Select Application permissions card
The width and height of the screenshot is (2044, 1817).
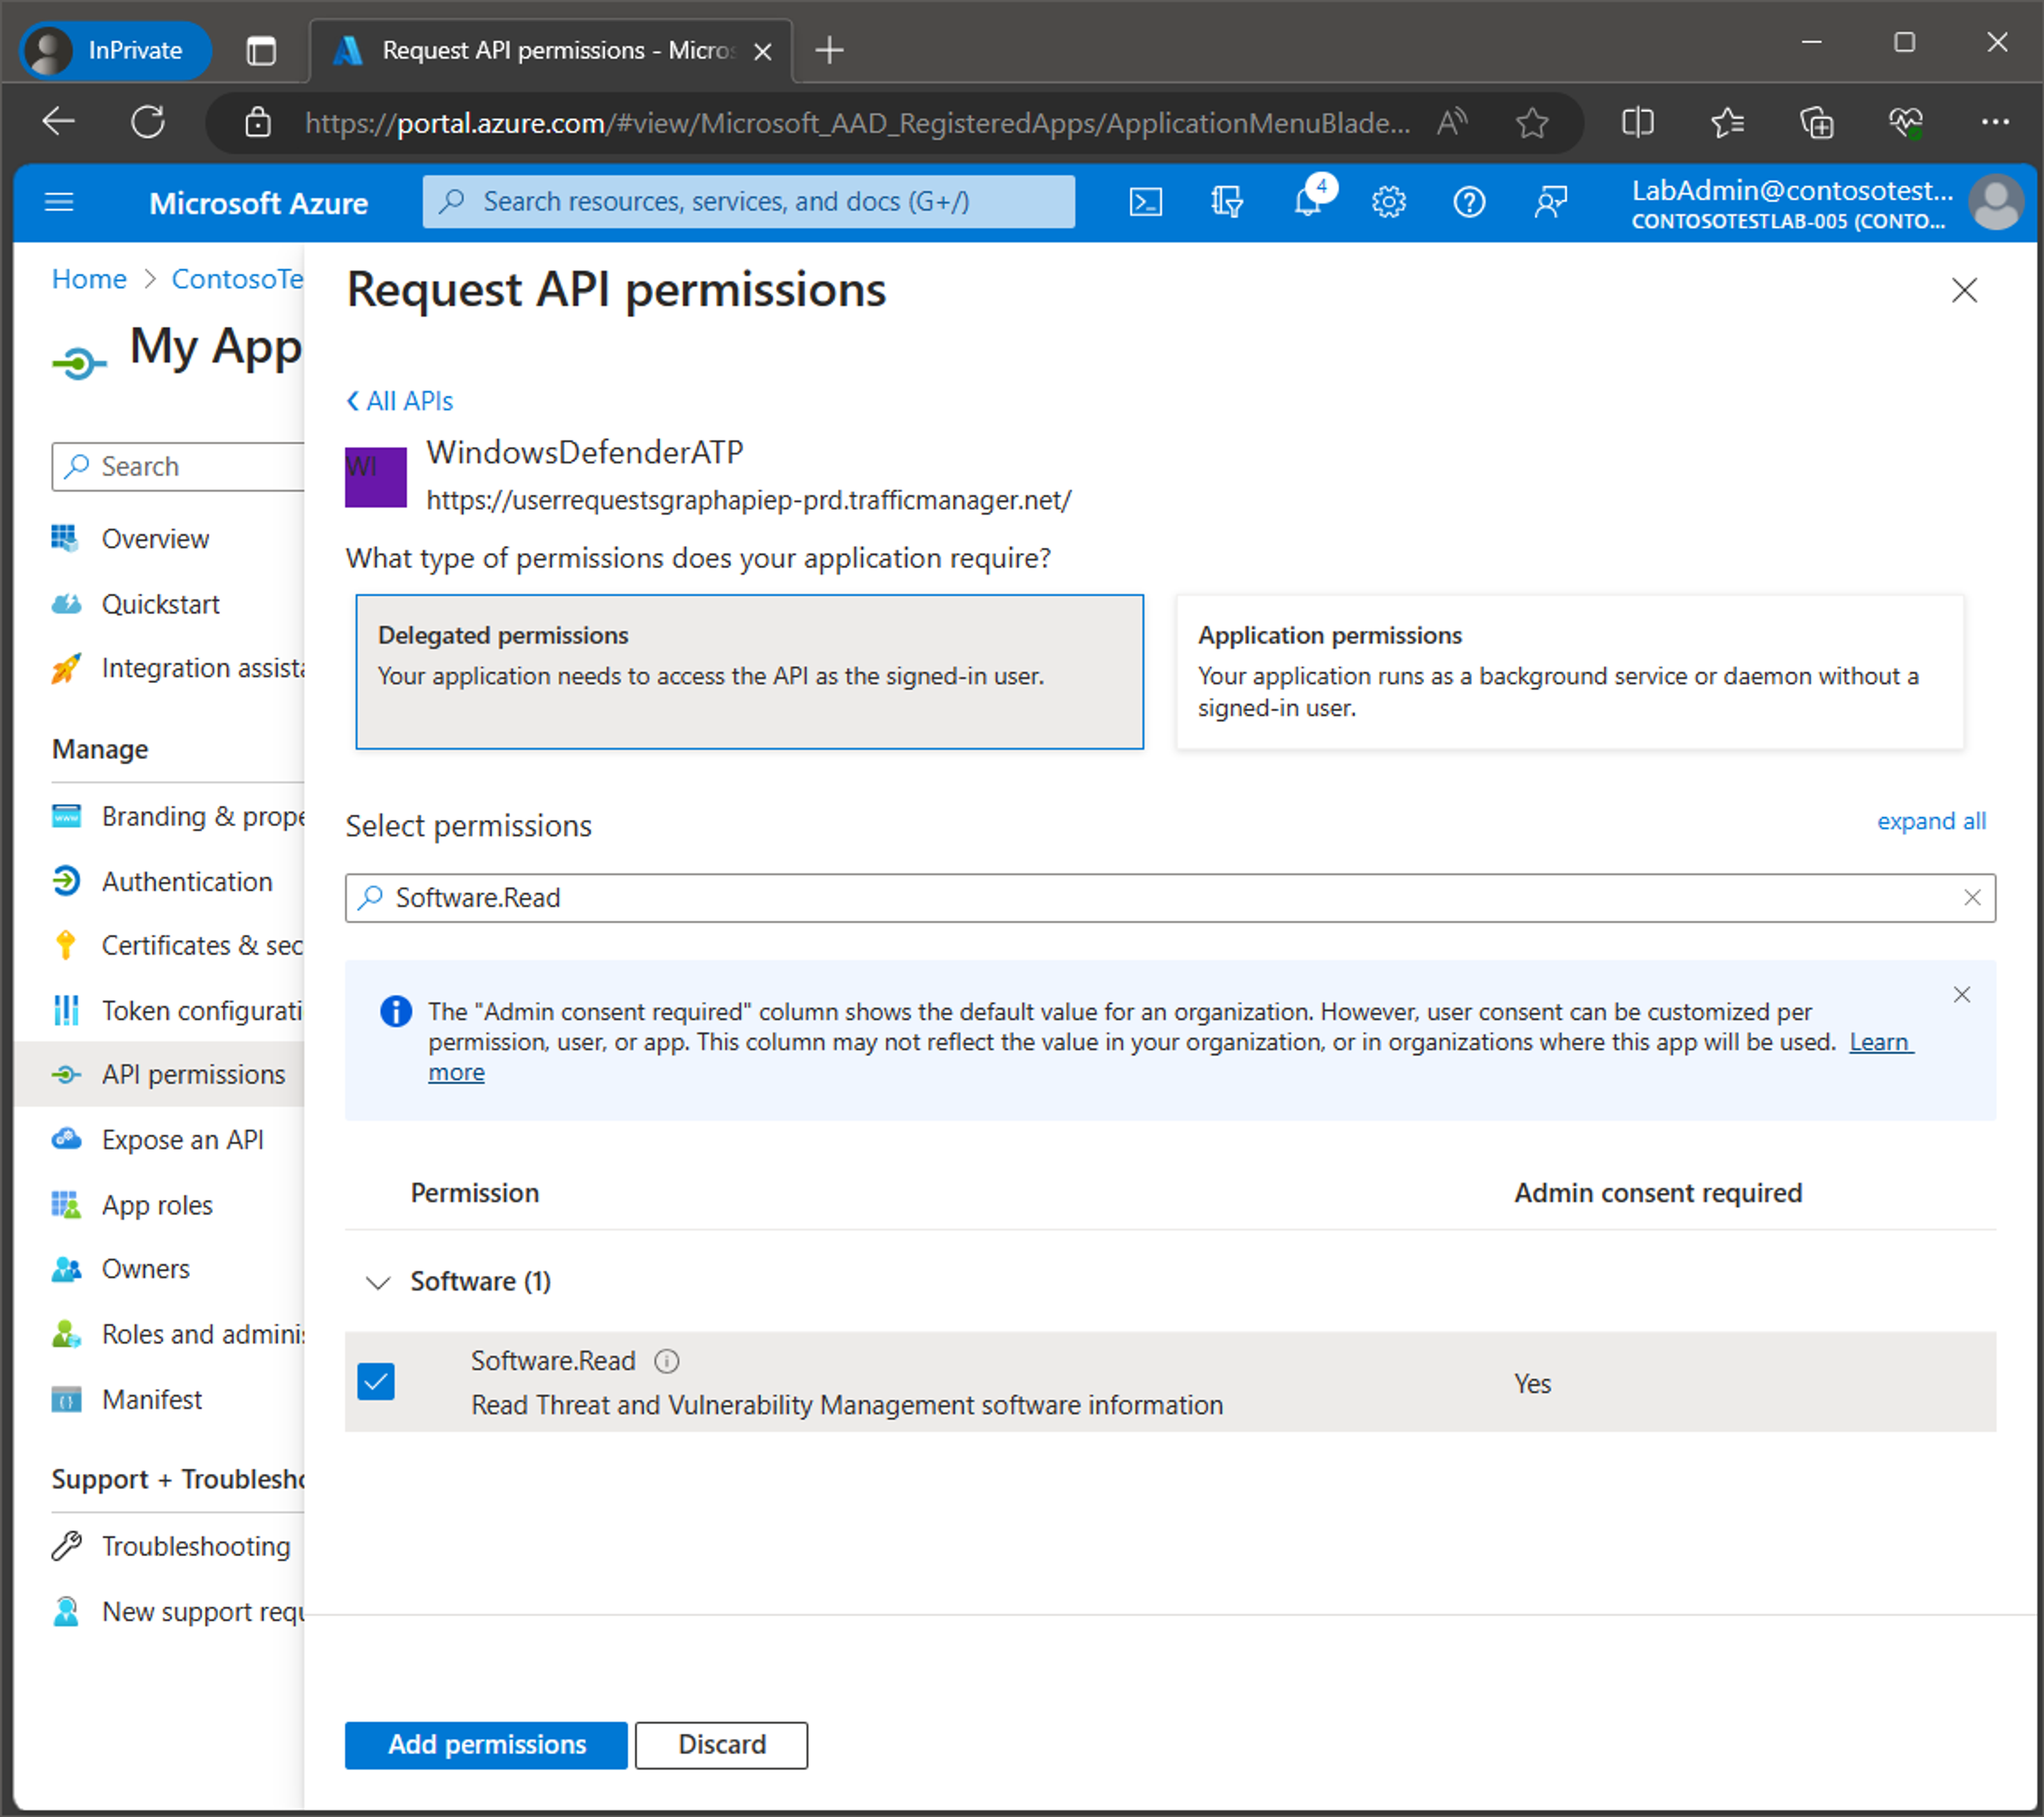(x=1569, y=671)
